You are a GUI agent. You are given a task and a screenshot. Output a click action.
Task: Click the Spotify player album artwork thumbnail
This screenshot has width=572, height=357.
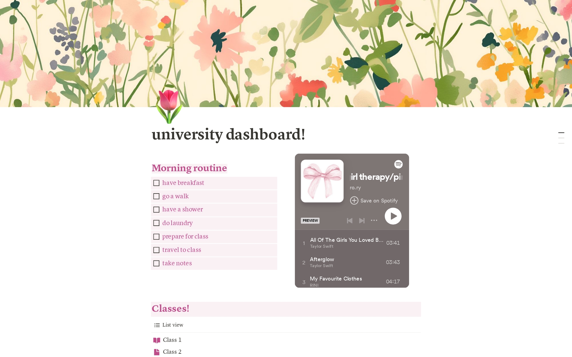coord(323,181)
